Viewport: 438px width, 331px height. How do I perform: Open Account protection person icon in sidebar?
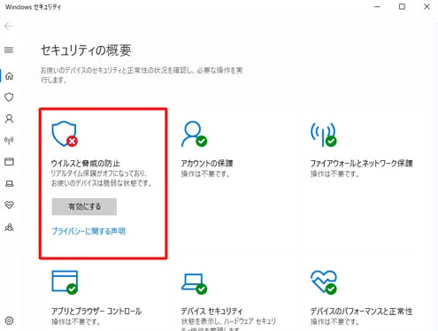click(x=9, y=119)
